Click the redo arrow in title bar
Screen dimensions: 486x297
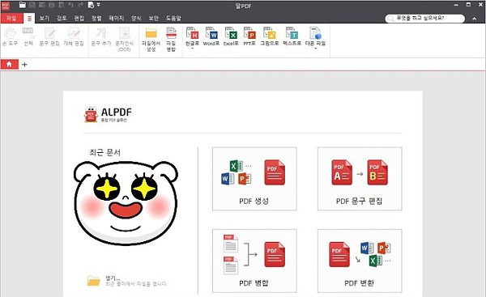coord(80,5)
